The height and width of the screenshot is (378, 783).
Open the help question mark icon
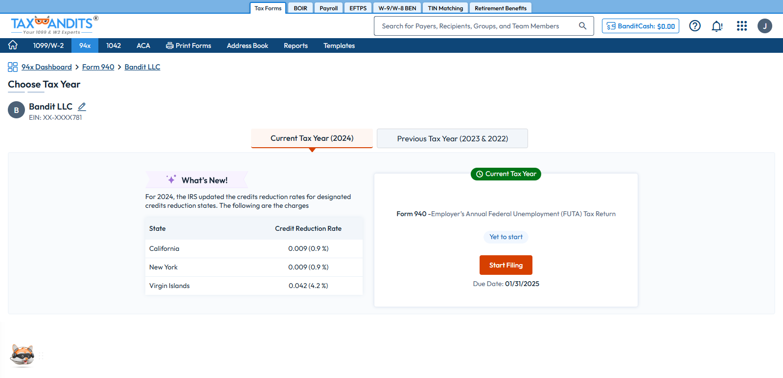[x=695, y=26]
